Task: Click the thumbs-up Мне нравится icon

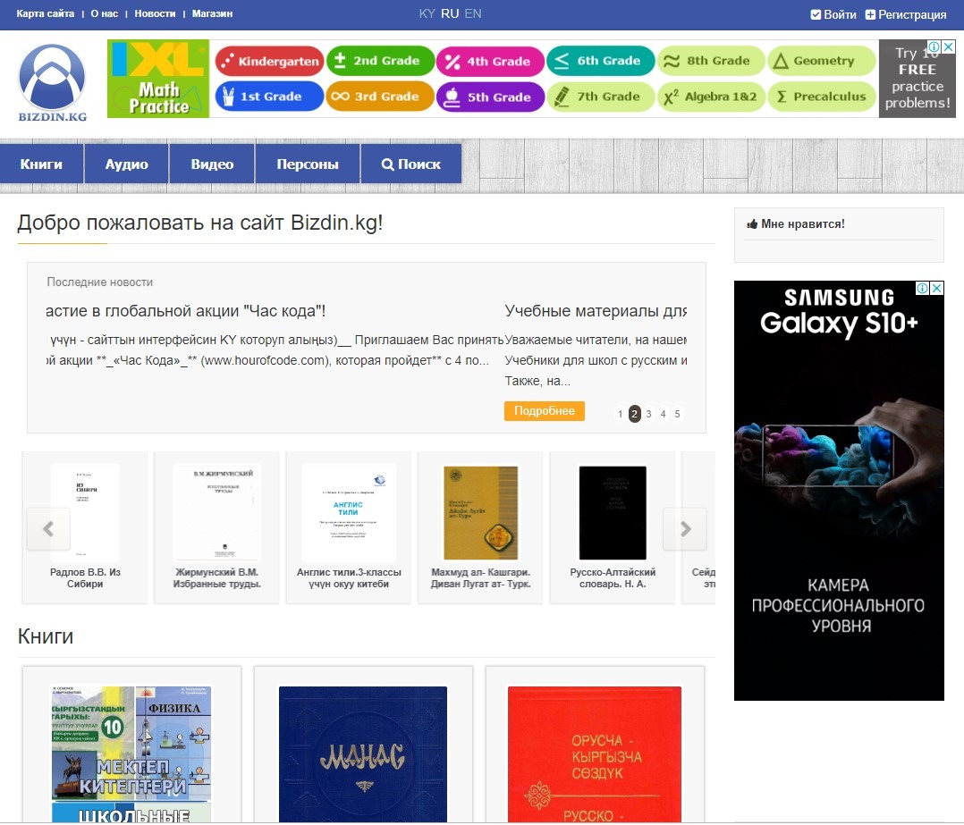Action: pos(752,224)
